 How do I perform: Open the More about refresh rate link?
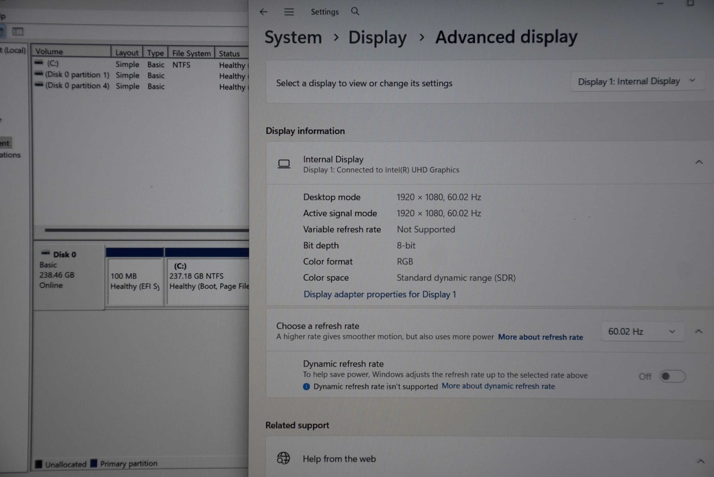pyautogui.click(x=540, y=337)
